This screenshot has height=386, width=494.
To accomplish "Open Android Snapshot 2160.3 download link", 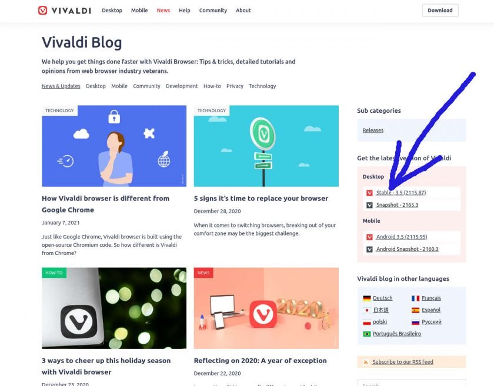I will pyautogui.click(x=407, y=249).
